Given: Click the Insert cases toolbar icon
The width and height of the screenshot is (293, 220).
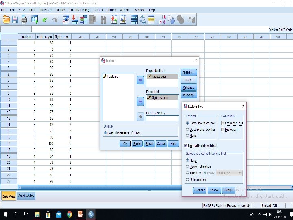Looking at the screenshot, I should point(114,20).
